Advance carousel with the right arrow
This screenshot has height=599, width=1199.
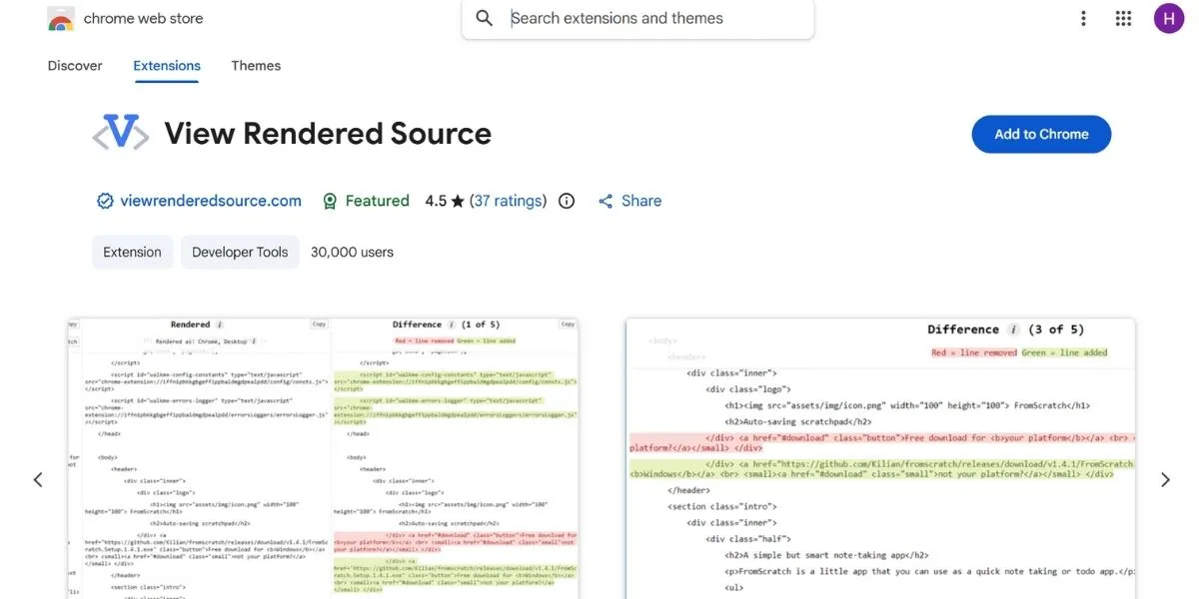[1165, 479]
